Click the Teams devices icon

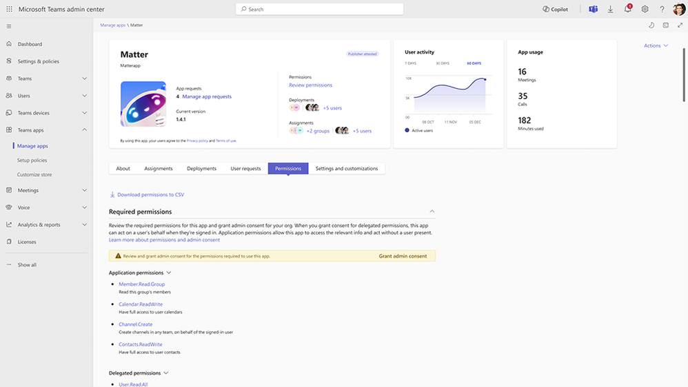tap(9, 113)
